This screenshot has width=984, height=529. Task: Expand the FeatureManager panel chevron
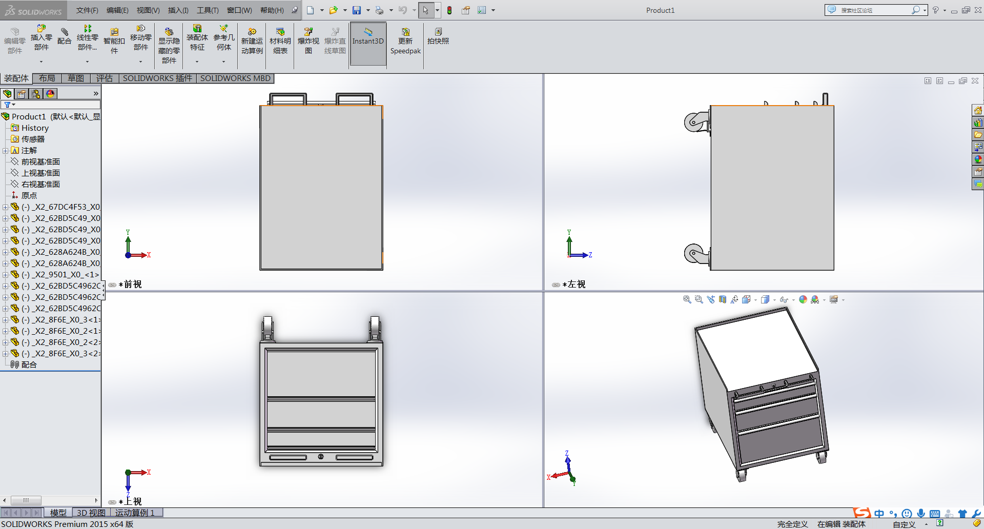tap(96, 94)
